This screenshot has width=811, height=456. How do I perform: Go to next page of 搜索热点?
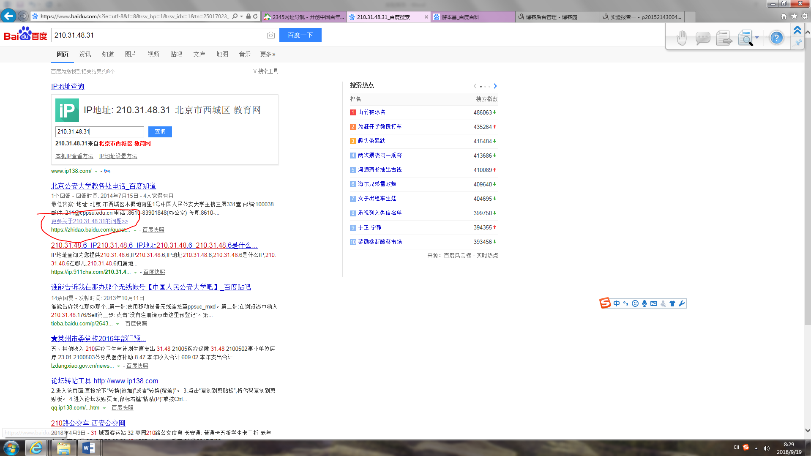tap(495, 86)
